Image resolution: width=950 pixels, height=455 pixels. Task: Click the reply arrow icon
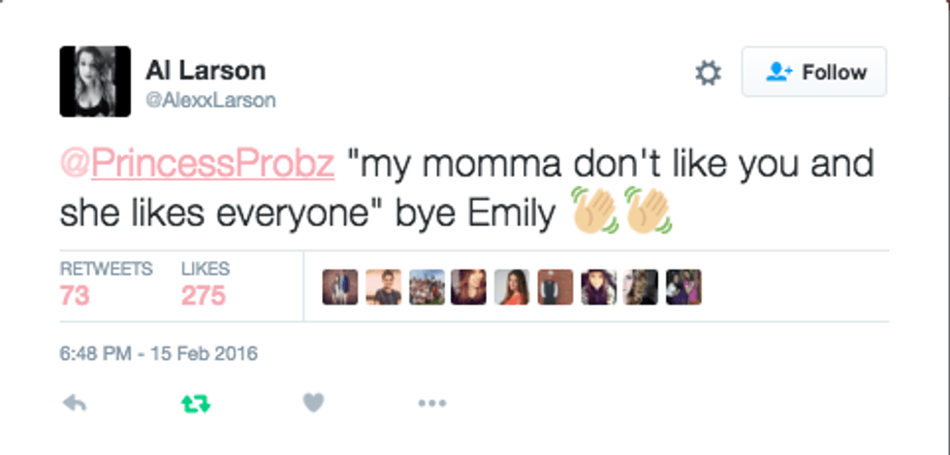[x=74, y=403]
